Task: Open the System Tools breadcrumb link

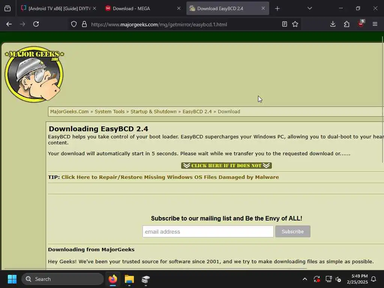Action: [x=109, y=112]
